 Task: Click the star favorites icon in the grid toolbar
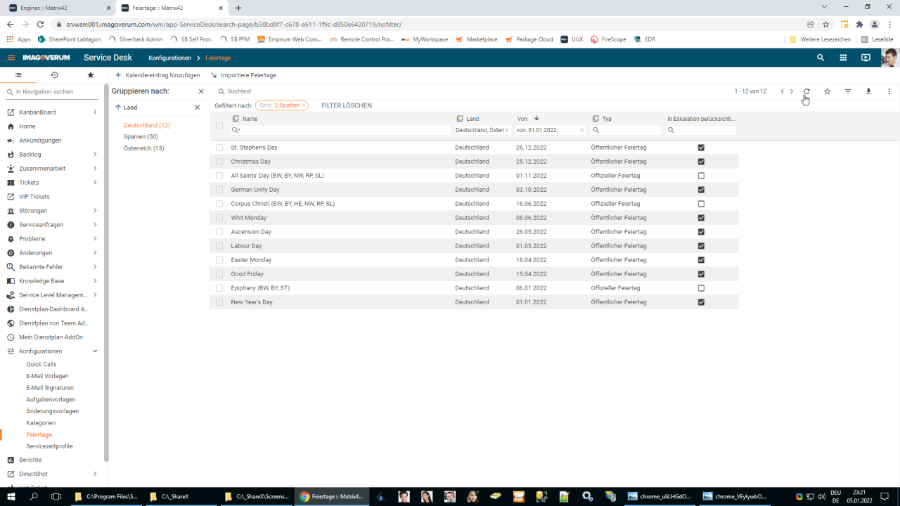827,91
